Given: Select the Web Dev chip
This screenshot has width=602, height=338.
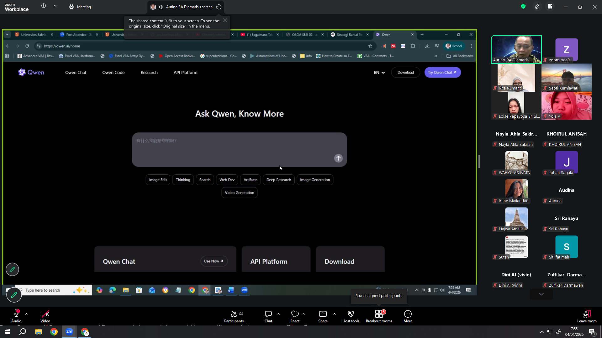Looking at the screenshot, I should click(227, 180).
